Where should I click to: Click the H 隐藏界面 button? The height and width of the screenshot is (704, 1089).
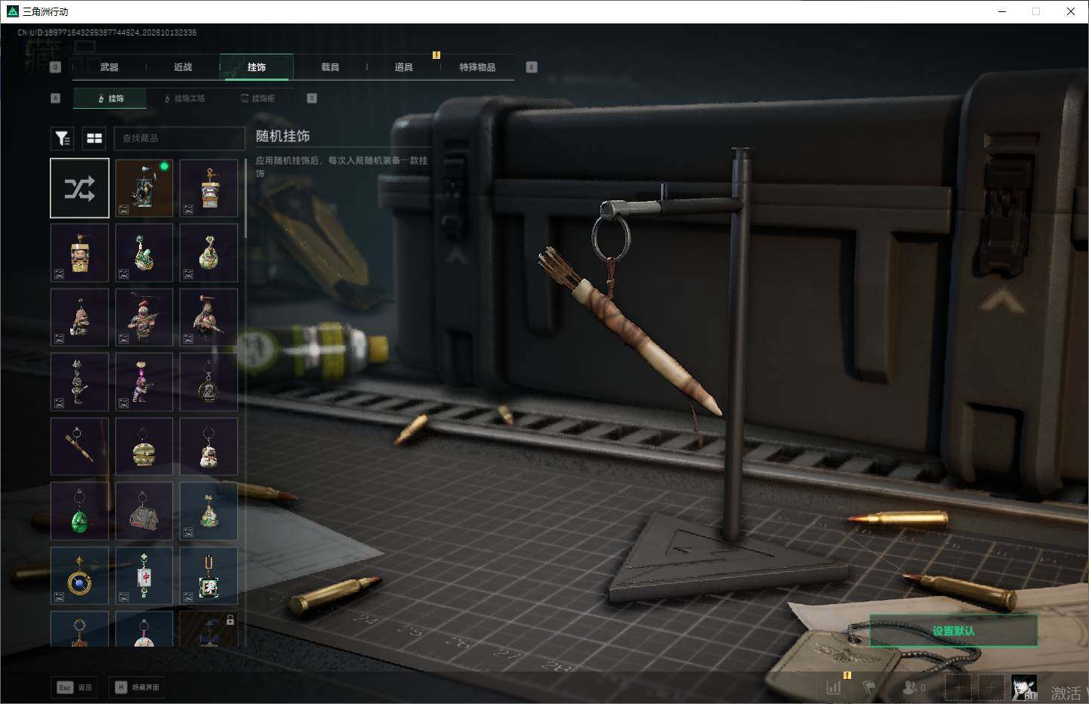click(x=137, y=687)
